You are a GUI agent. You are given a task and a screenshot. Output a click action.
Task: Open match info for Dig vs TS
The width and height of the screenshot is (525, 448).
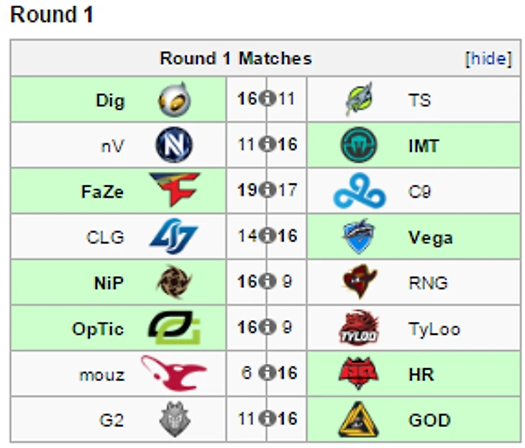pos(267,99)
